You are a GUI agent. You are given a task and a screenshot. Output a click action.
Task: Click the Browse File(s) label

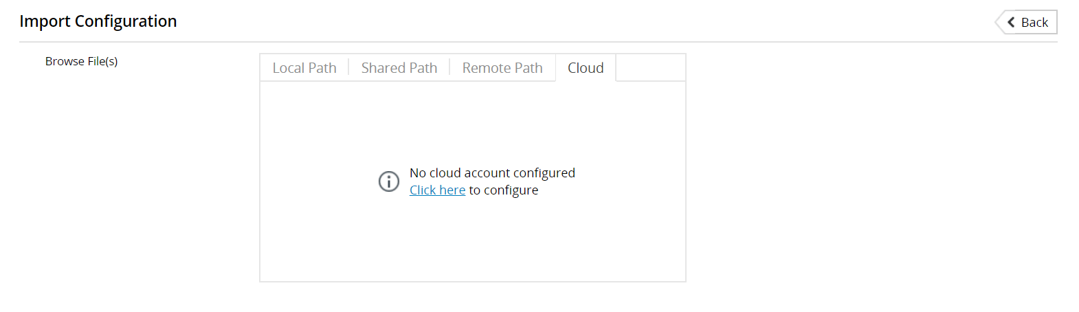[x=81, y=61]
